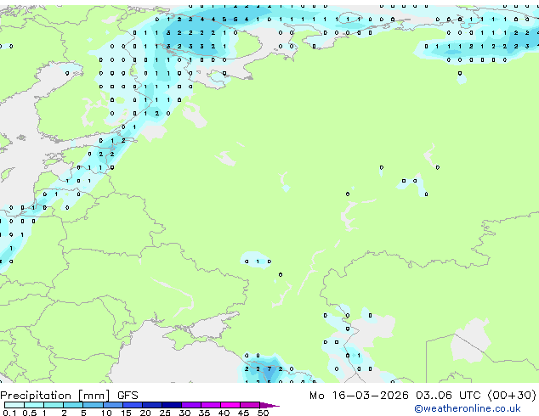Viewport: 539px width, 416px height.
Task: Click the weatheronline.co.uk copyright link
Action: [468, 408]
